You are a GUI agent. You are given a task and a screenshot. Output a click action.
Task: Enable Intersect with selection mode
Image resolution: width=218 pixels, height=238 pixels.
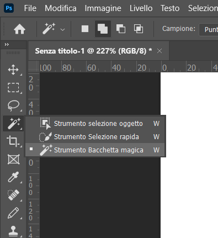(139, 29)
